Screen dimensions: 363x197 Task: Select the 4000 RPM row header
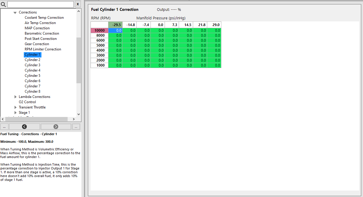pyautogui.click(x=100, y=50)
